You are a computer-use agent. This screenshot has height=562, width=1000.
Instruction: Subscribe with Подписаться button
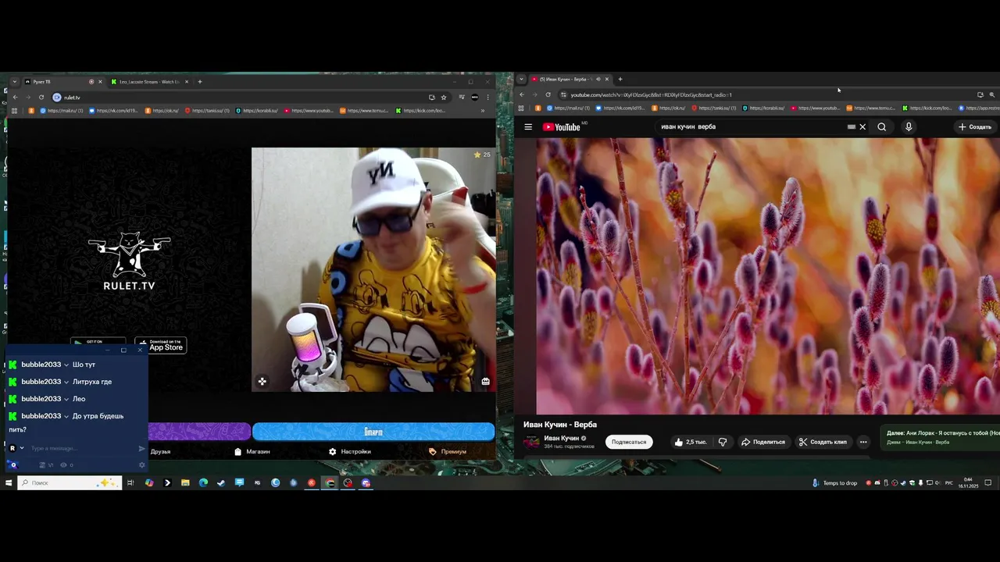[629, 442]
